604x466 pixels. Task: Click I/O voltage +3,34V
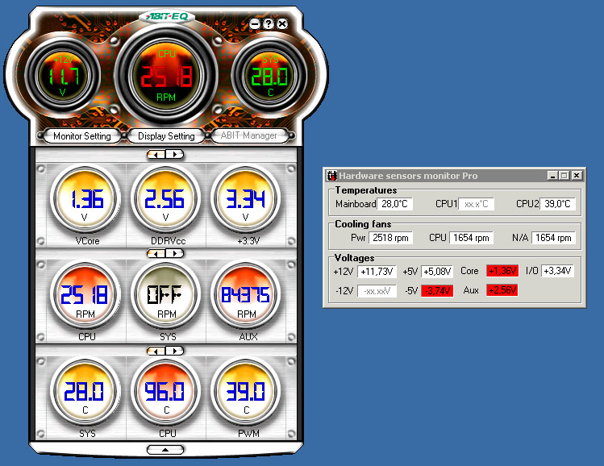[557, 271]
